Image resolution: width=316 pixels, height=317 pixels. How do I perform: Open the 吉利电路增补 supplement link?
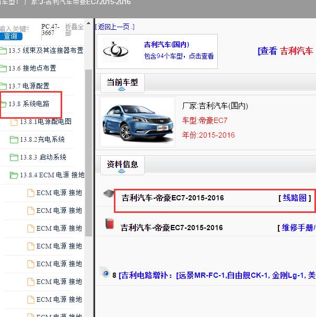pyautogui.click(x=217, y=275)
